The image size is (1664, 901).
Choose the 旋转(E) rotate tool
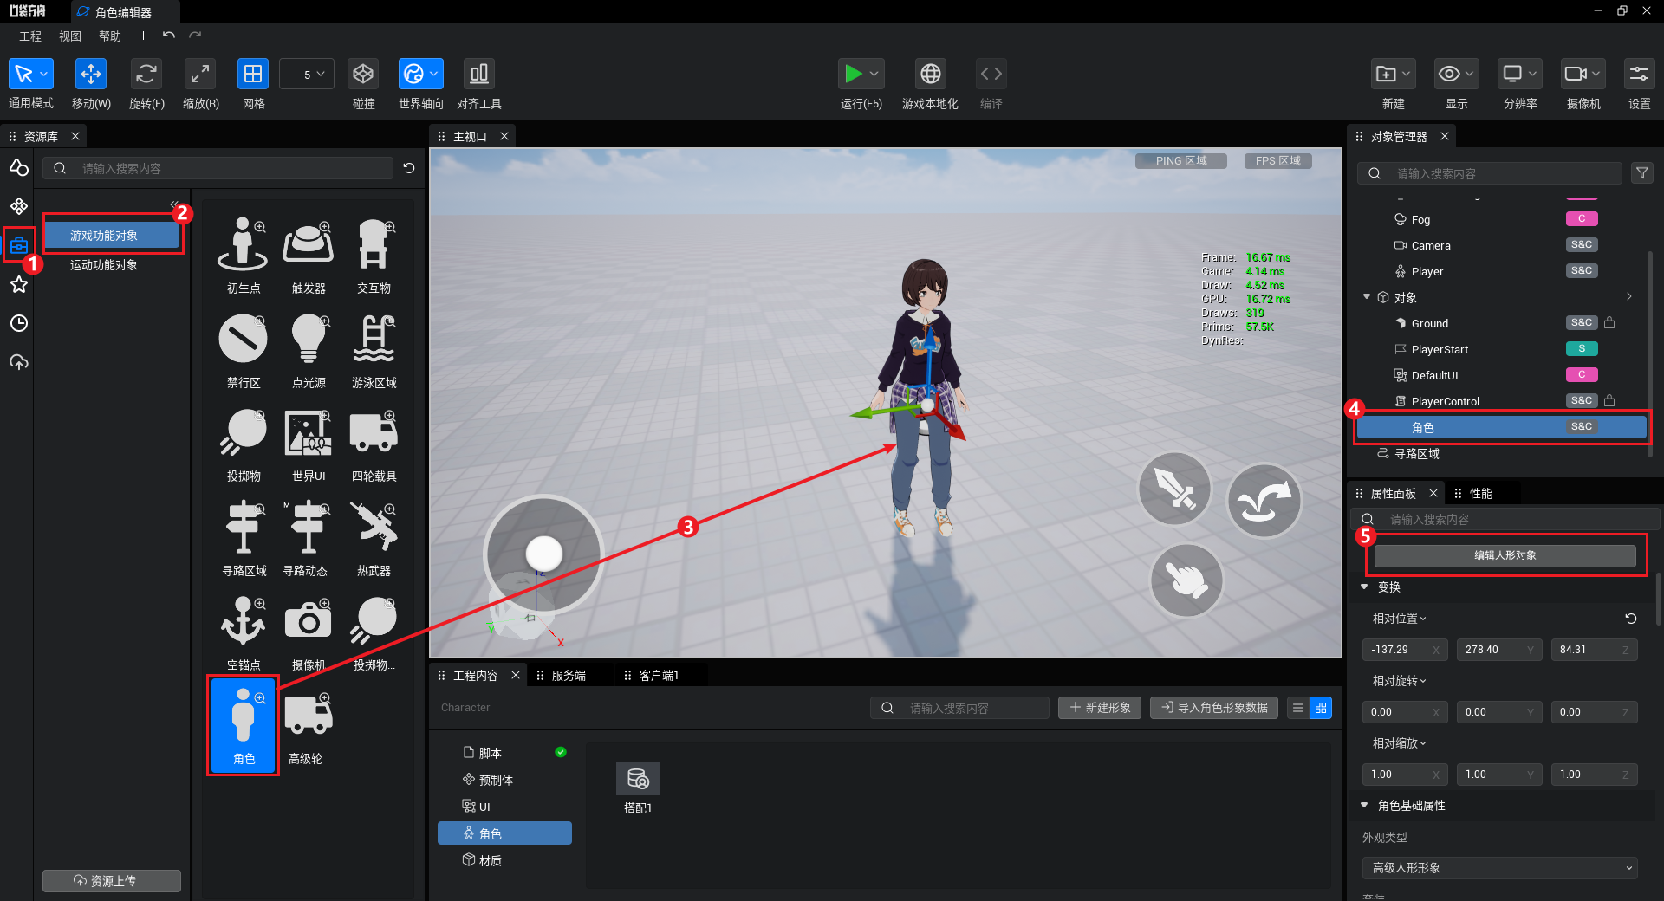coord(146,75)
